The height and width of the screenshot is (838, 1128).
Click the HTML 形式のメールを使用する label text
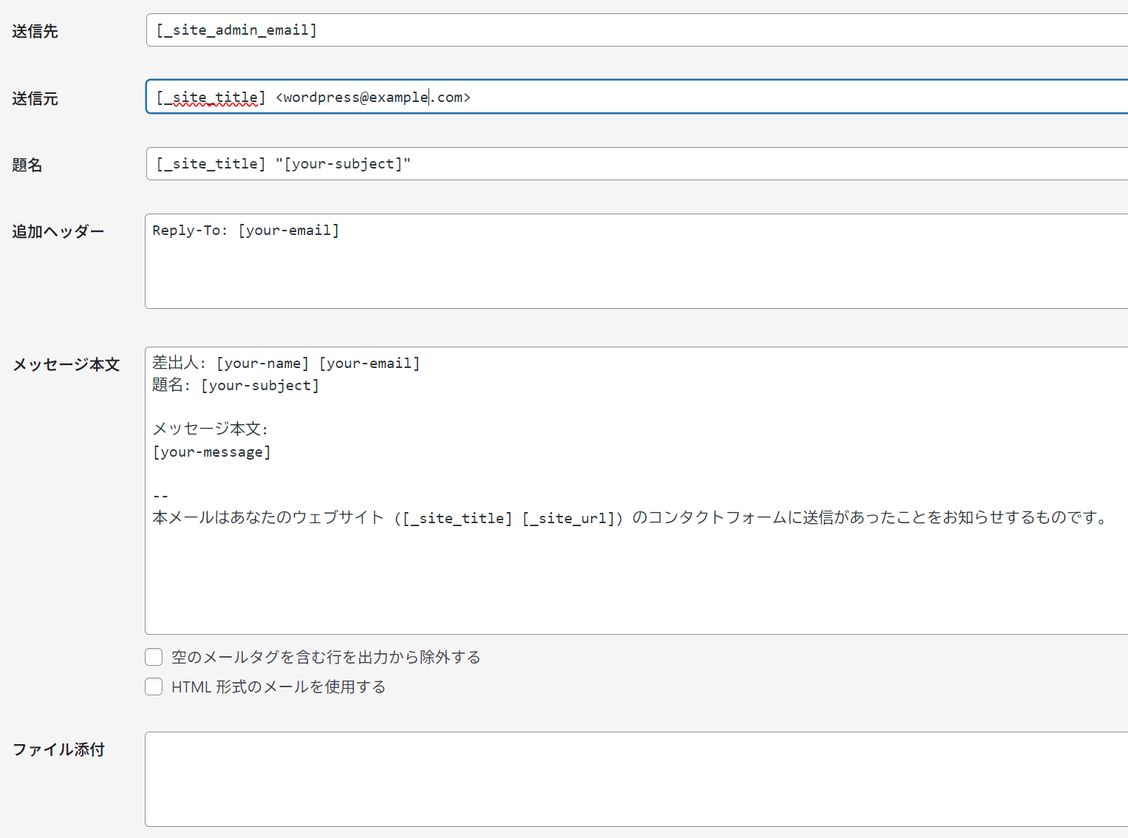[x=278, y=687]
